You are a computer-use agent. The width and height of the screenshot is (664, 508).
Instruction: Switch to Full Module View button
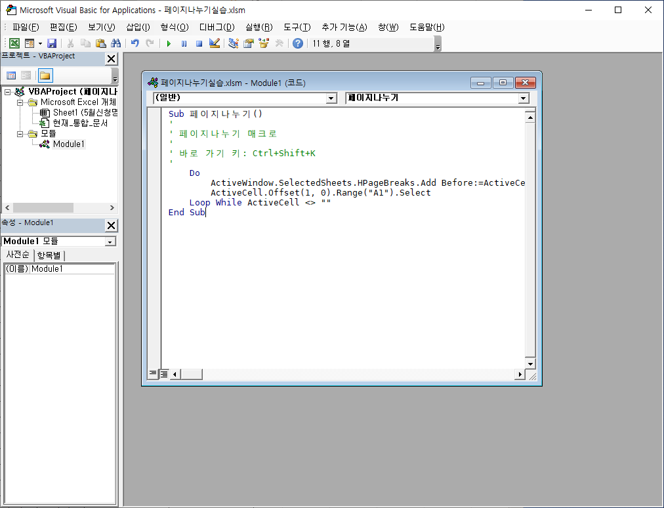point(164,373)
